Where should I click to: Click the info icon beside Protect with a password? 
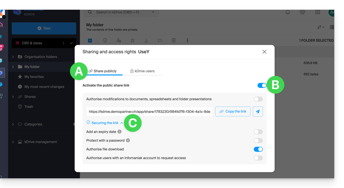(x=128, y=140)
